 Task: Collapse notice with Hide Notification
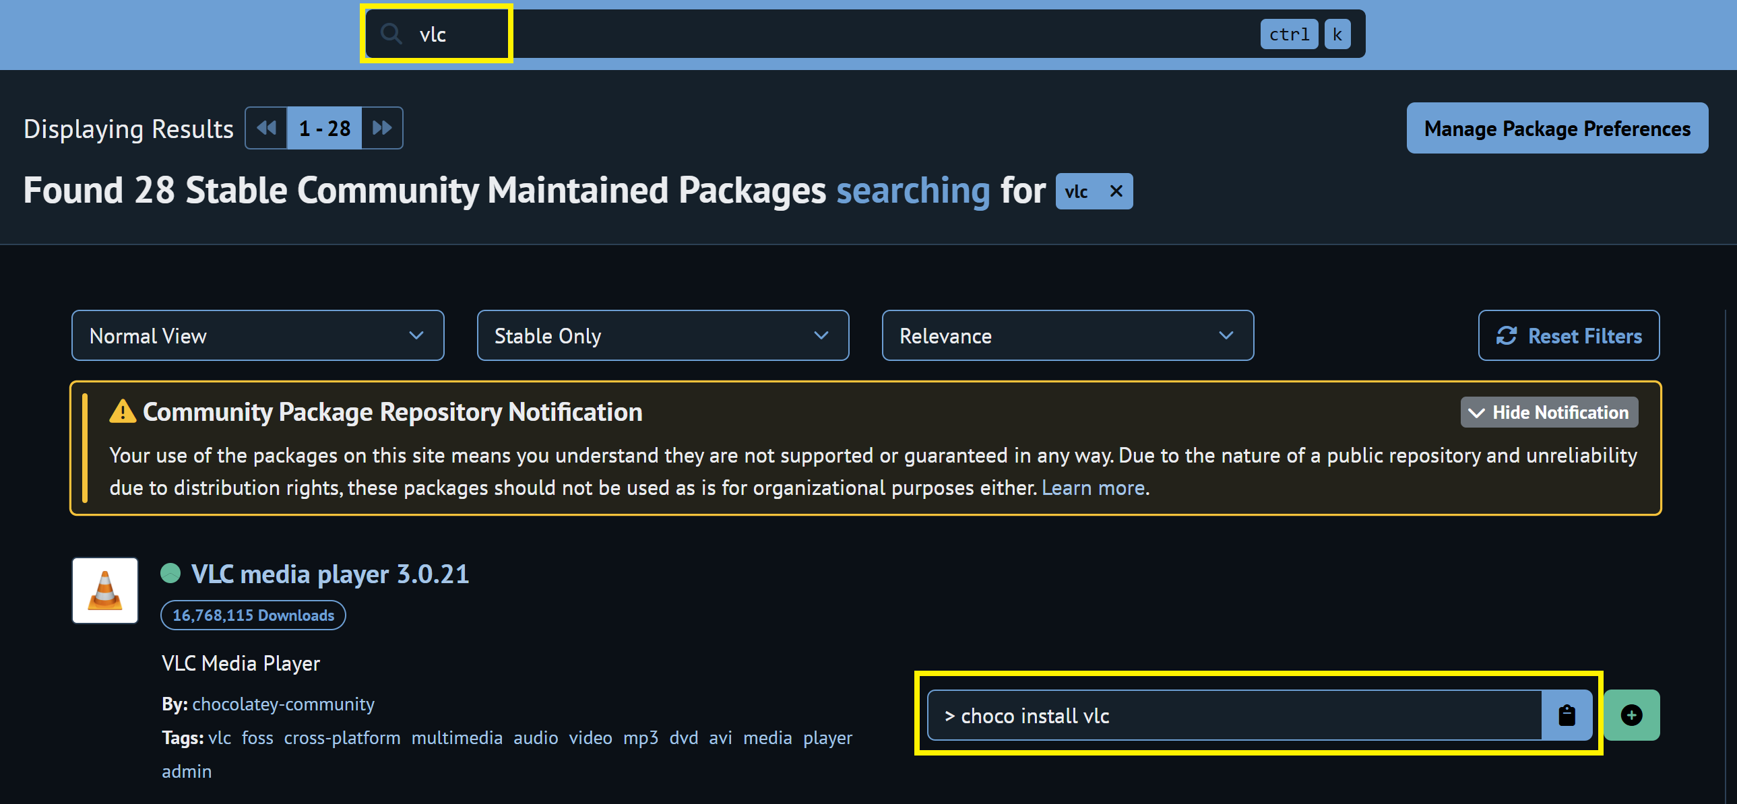point(1549,413)
